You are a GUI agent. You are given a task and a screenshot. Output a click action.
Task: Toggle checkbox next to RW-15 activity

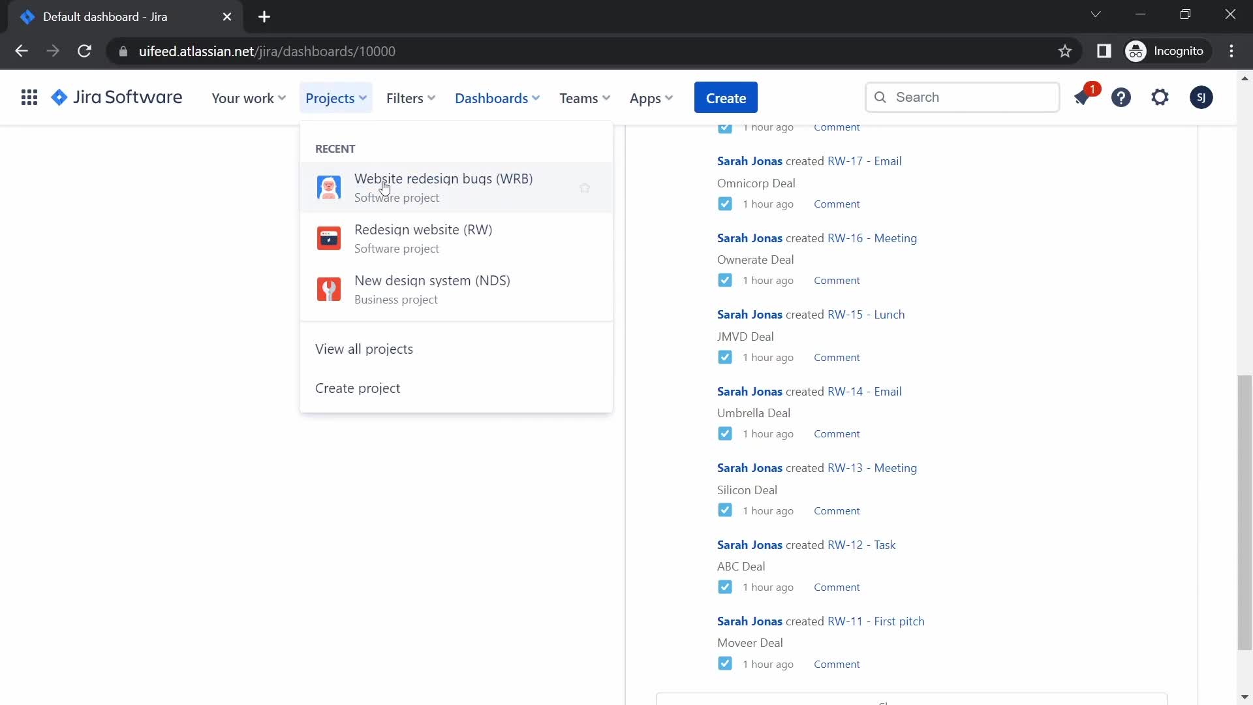pyautogui.click(x=724, y=356)
